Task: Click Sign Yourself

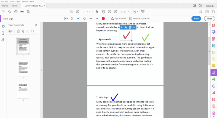Action: point(118,18)
